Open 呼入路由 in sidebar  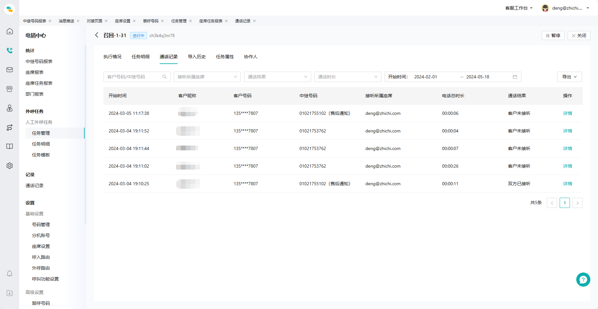[x=41, y=257]
